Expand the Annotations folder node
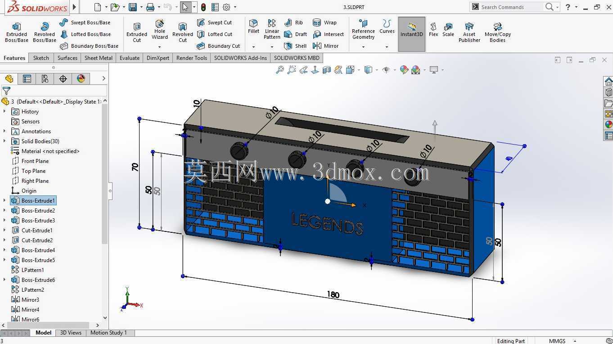Image resolution: width=613 pixels, height=344 pixels. click(5, 131)
